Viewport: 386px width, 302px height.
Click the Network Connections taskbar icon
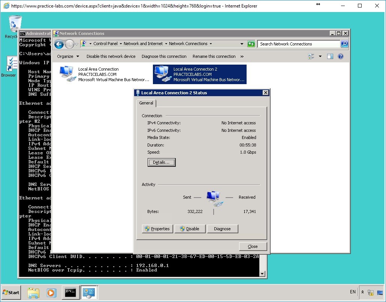click(x=89, y=292)
